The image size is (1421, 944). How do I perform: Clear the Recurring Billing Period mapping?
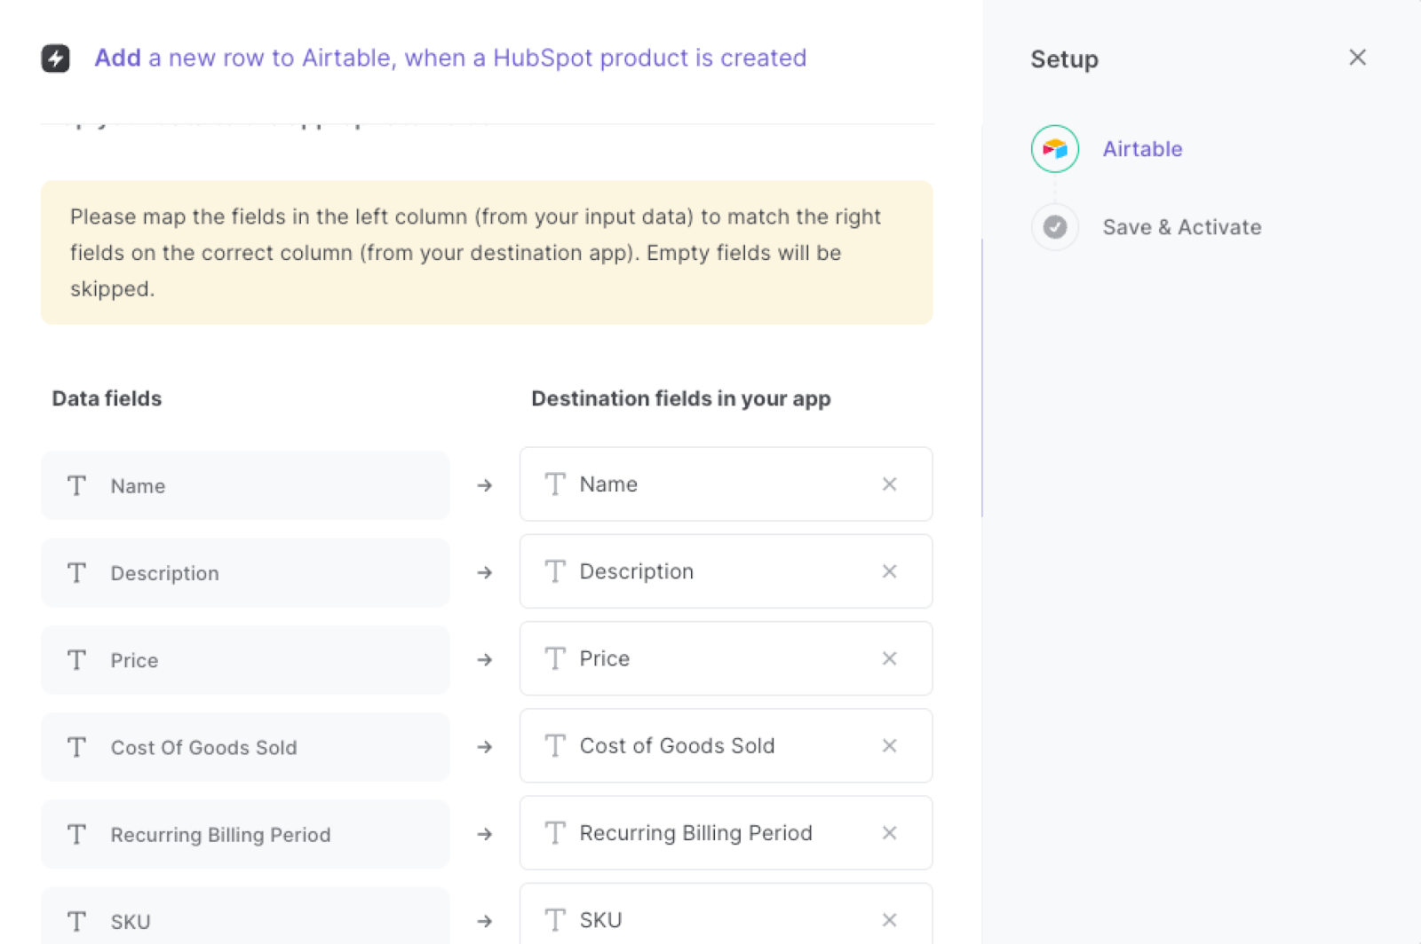coord(889,832)
